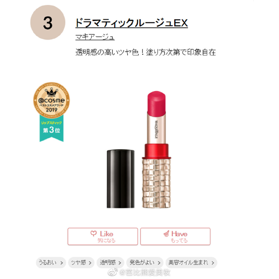279x279 pixels.
Task: Click the Weibo logo watermark icon
Action: pos(113,272)
